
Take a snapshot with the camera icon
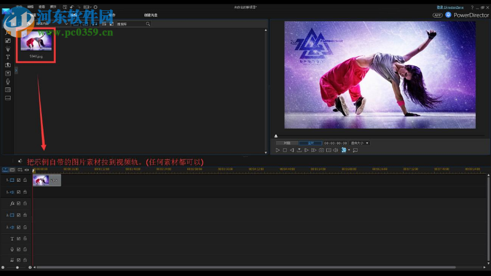point(321,150)
